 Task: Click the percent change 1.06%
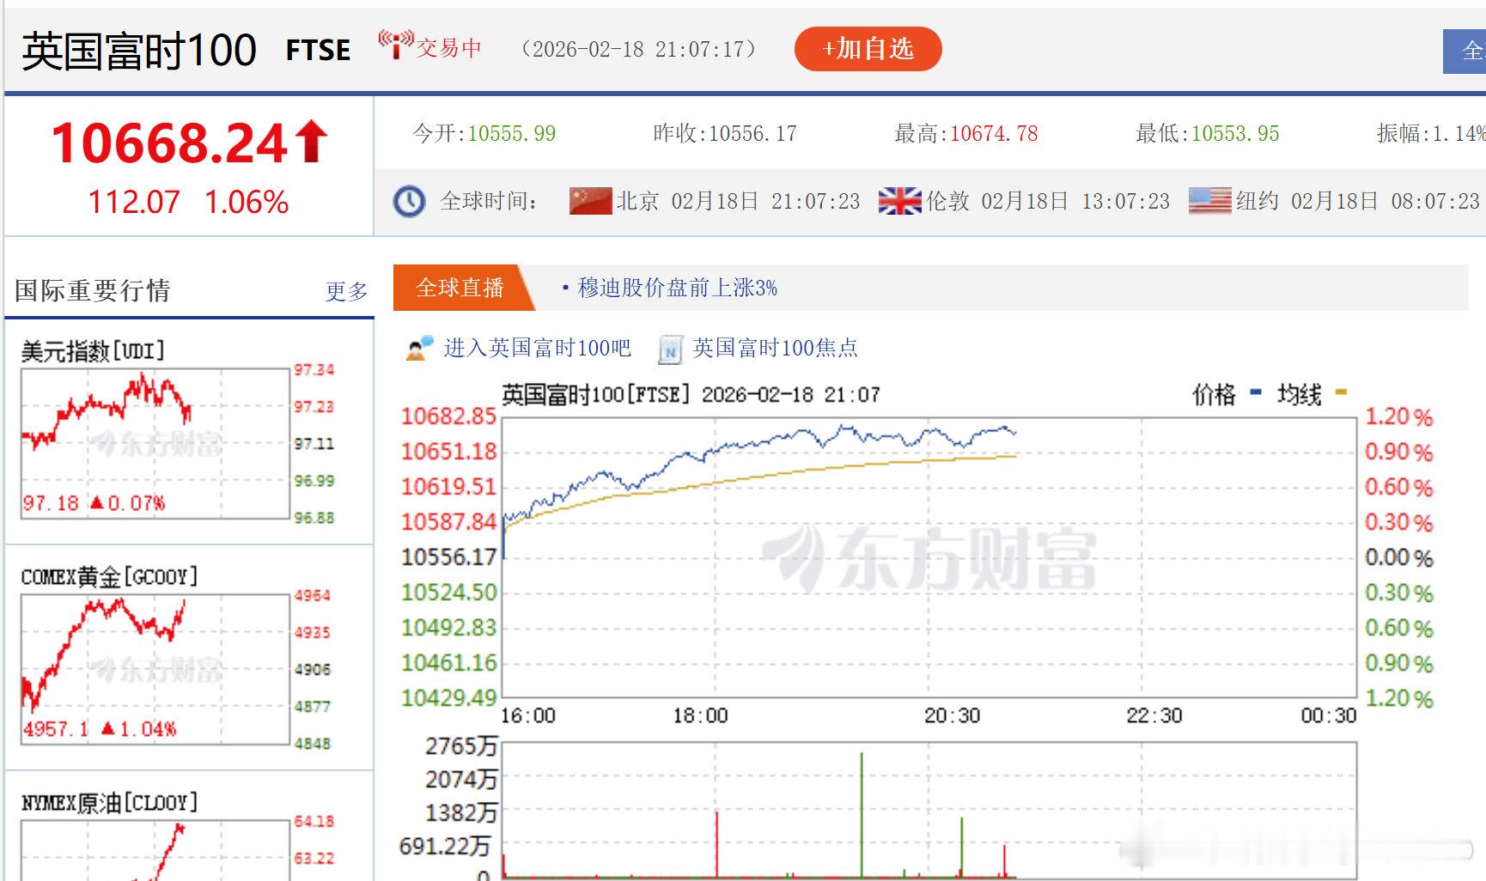[247, 203]
